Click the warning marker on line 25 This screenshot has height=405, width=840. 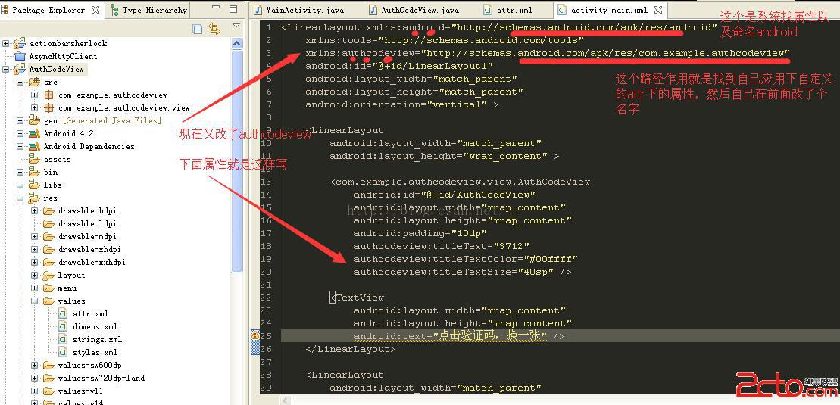(x=255, y=335)
